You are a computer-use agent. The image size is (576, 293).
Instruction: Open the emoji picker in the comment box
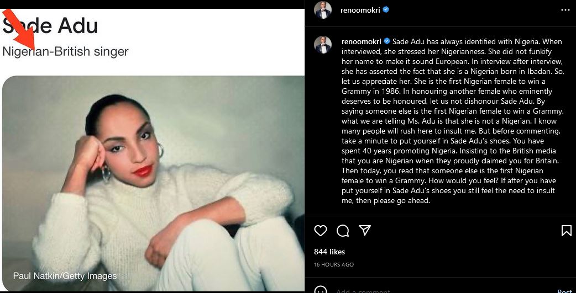[x=321, y=290]
